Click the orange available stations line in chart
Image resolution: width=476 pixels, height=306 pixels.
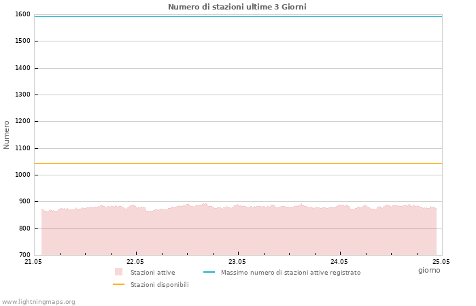point(238,164)
